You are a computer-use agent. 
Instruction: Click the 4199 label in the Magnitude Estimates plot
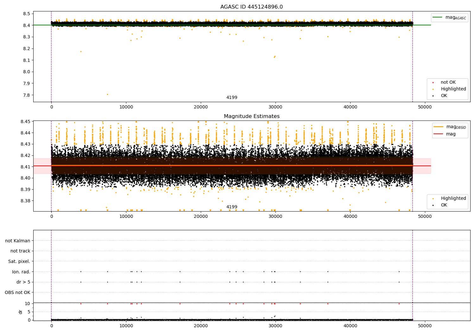[231, 207]
